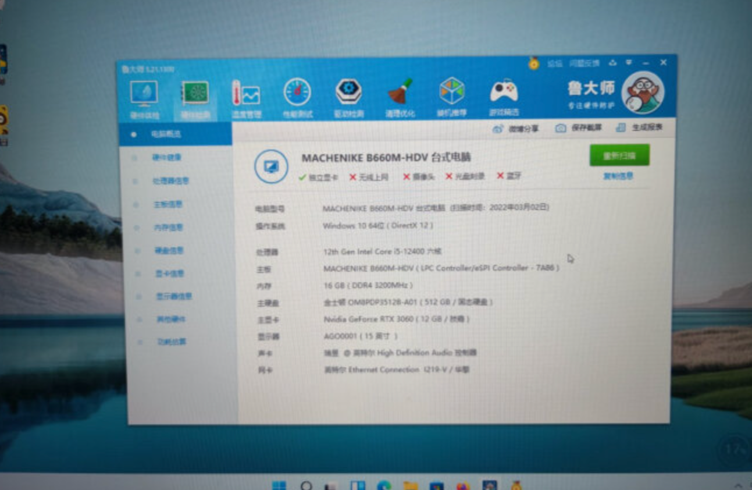Image resolution: width=752 pixels, height=490 pixels.
Task: Click the High Definition Audio sound card value
Action: pyautogui.click(x=400, y=353)
